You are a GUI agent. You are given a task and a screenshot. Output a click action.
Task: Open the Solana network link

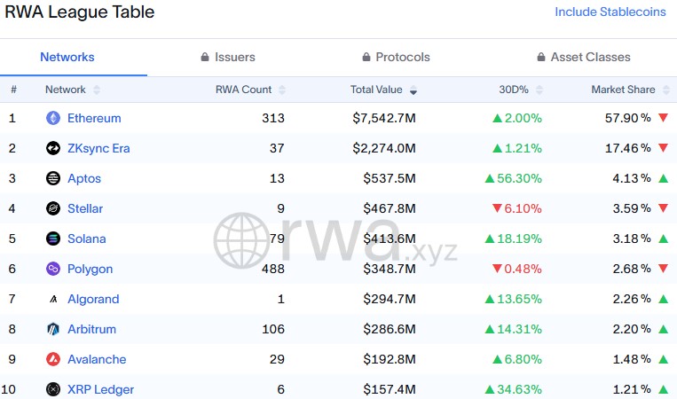(86, 239)
